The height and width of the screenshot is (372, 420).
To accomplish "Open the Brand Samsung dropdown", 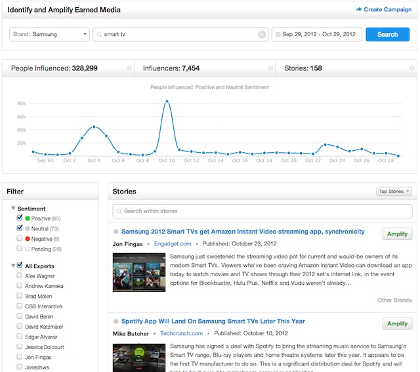I will 50,35.
